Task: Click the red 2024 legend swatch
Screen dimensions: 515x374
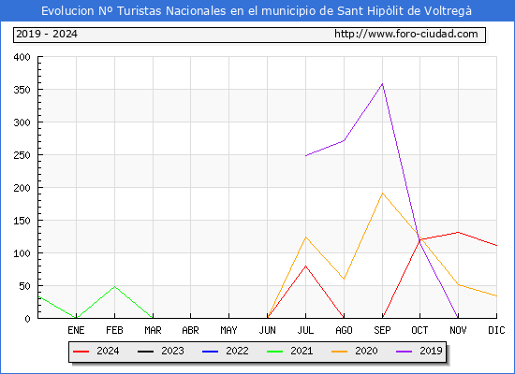Action: coord(81,352)
